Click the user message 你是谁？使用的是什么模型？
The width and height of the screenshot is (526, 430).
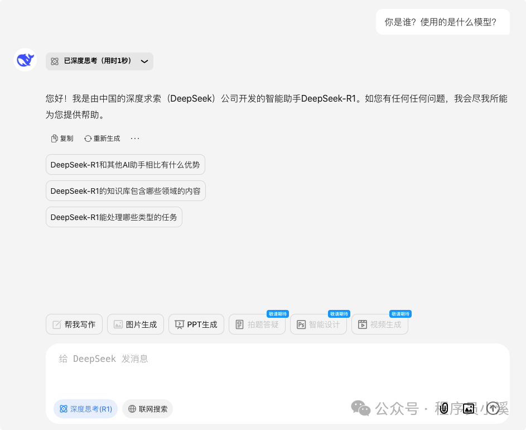[x=443, y=22]
